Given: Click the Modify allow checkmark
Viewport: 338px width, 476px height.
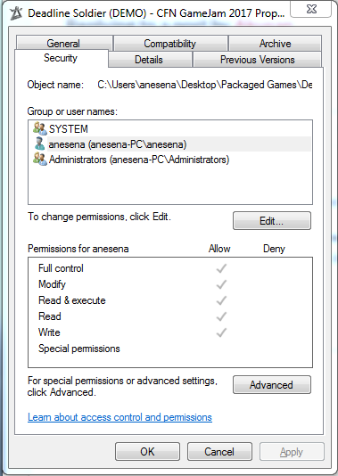Looking at the screenshot, I should point(221,284).
